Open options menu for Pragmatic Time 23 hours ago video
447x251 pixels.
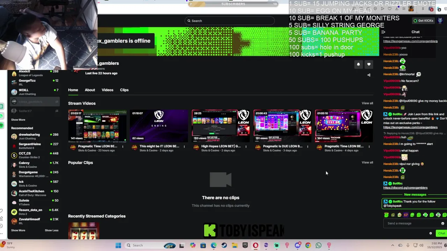pos(123,146)
